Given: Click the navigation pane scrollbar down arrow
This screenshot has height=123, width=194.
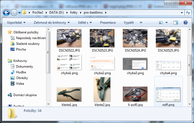Looking at the screenshot, I should [x=48, y=104].
